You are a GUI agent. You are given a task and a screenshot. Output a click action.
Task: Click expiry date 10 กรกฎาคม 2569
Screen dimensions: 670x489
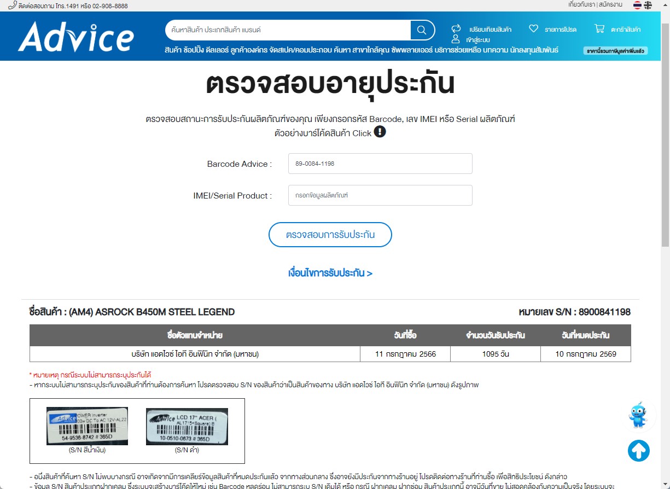coord(586,354)
